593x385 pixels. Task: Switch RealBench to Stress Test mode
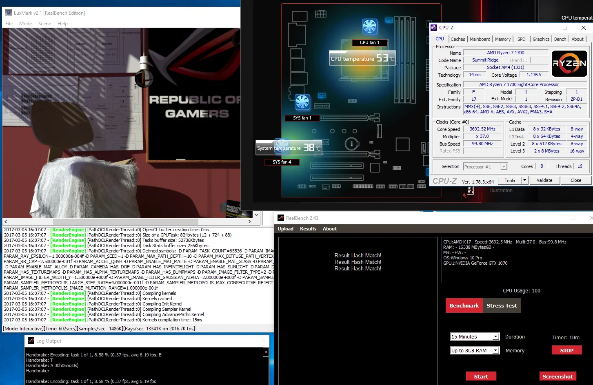[502, 305]
